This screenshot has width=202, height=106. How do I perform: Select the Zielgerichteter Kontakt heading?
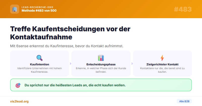coord(162,64)
